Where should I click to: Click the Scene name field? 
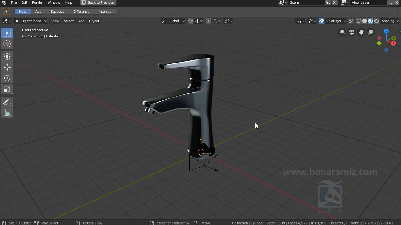[x=307, y=2]
